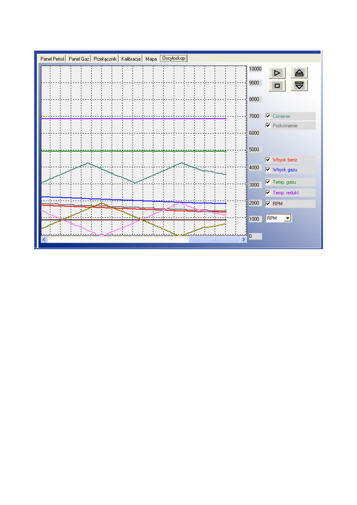Open the Mapa tab

[x=151, y=59]
